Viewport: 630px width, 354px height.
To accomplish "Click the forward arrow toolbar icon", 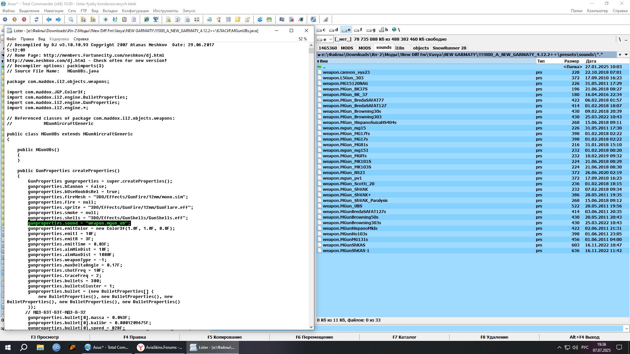I will (x=58, y=20).
